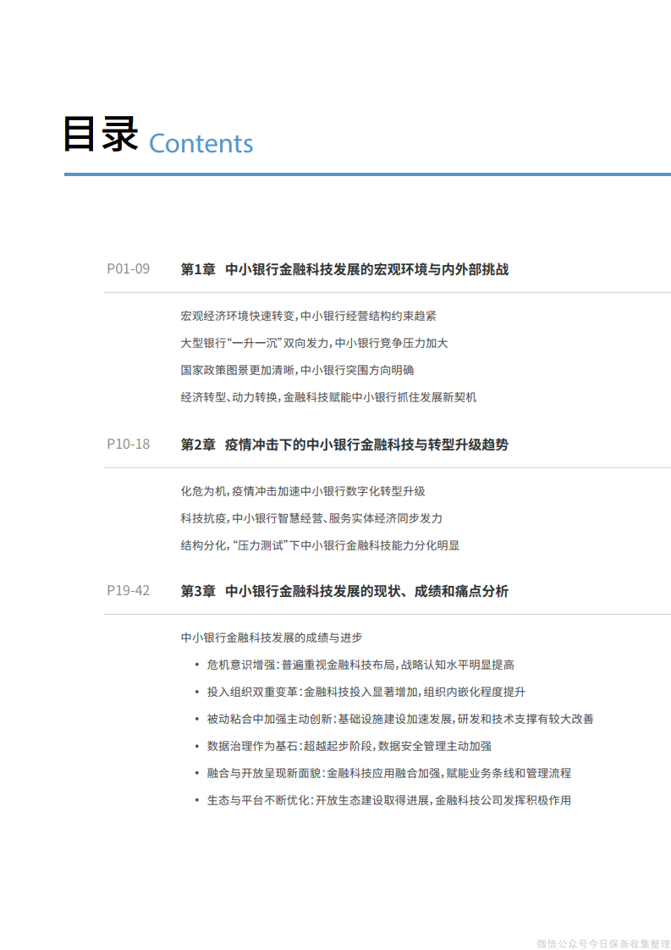Click the 目录 title heading
The height and width of the screenshot is (950, 671).
click(101, 135)
